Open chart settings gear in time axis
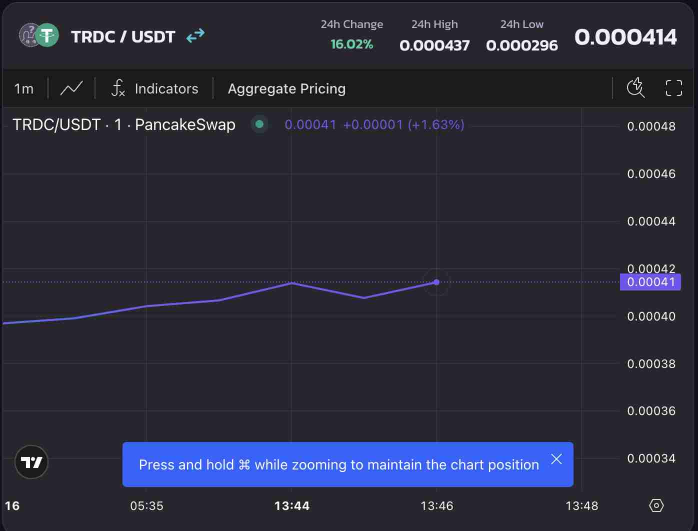698x531 pixels. (x=656, y=505)
